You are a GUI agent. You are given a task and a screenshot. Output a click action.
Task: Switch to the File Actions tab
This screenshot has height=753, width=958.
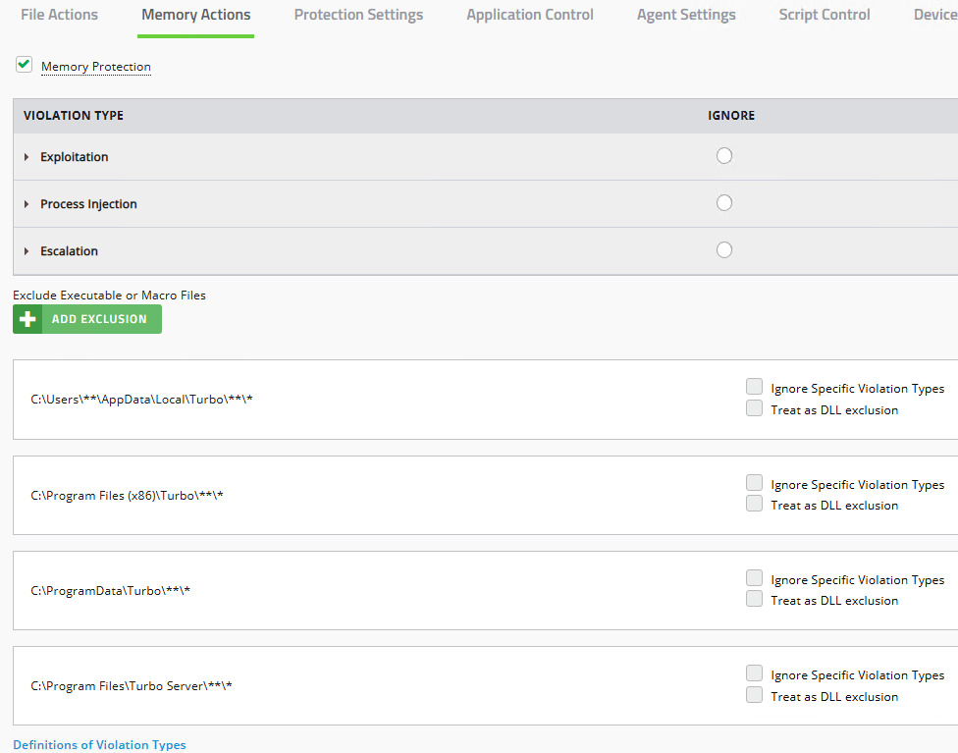59,14
